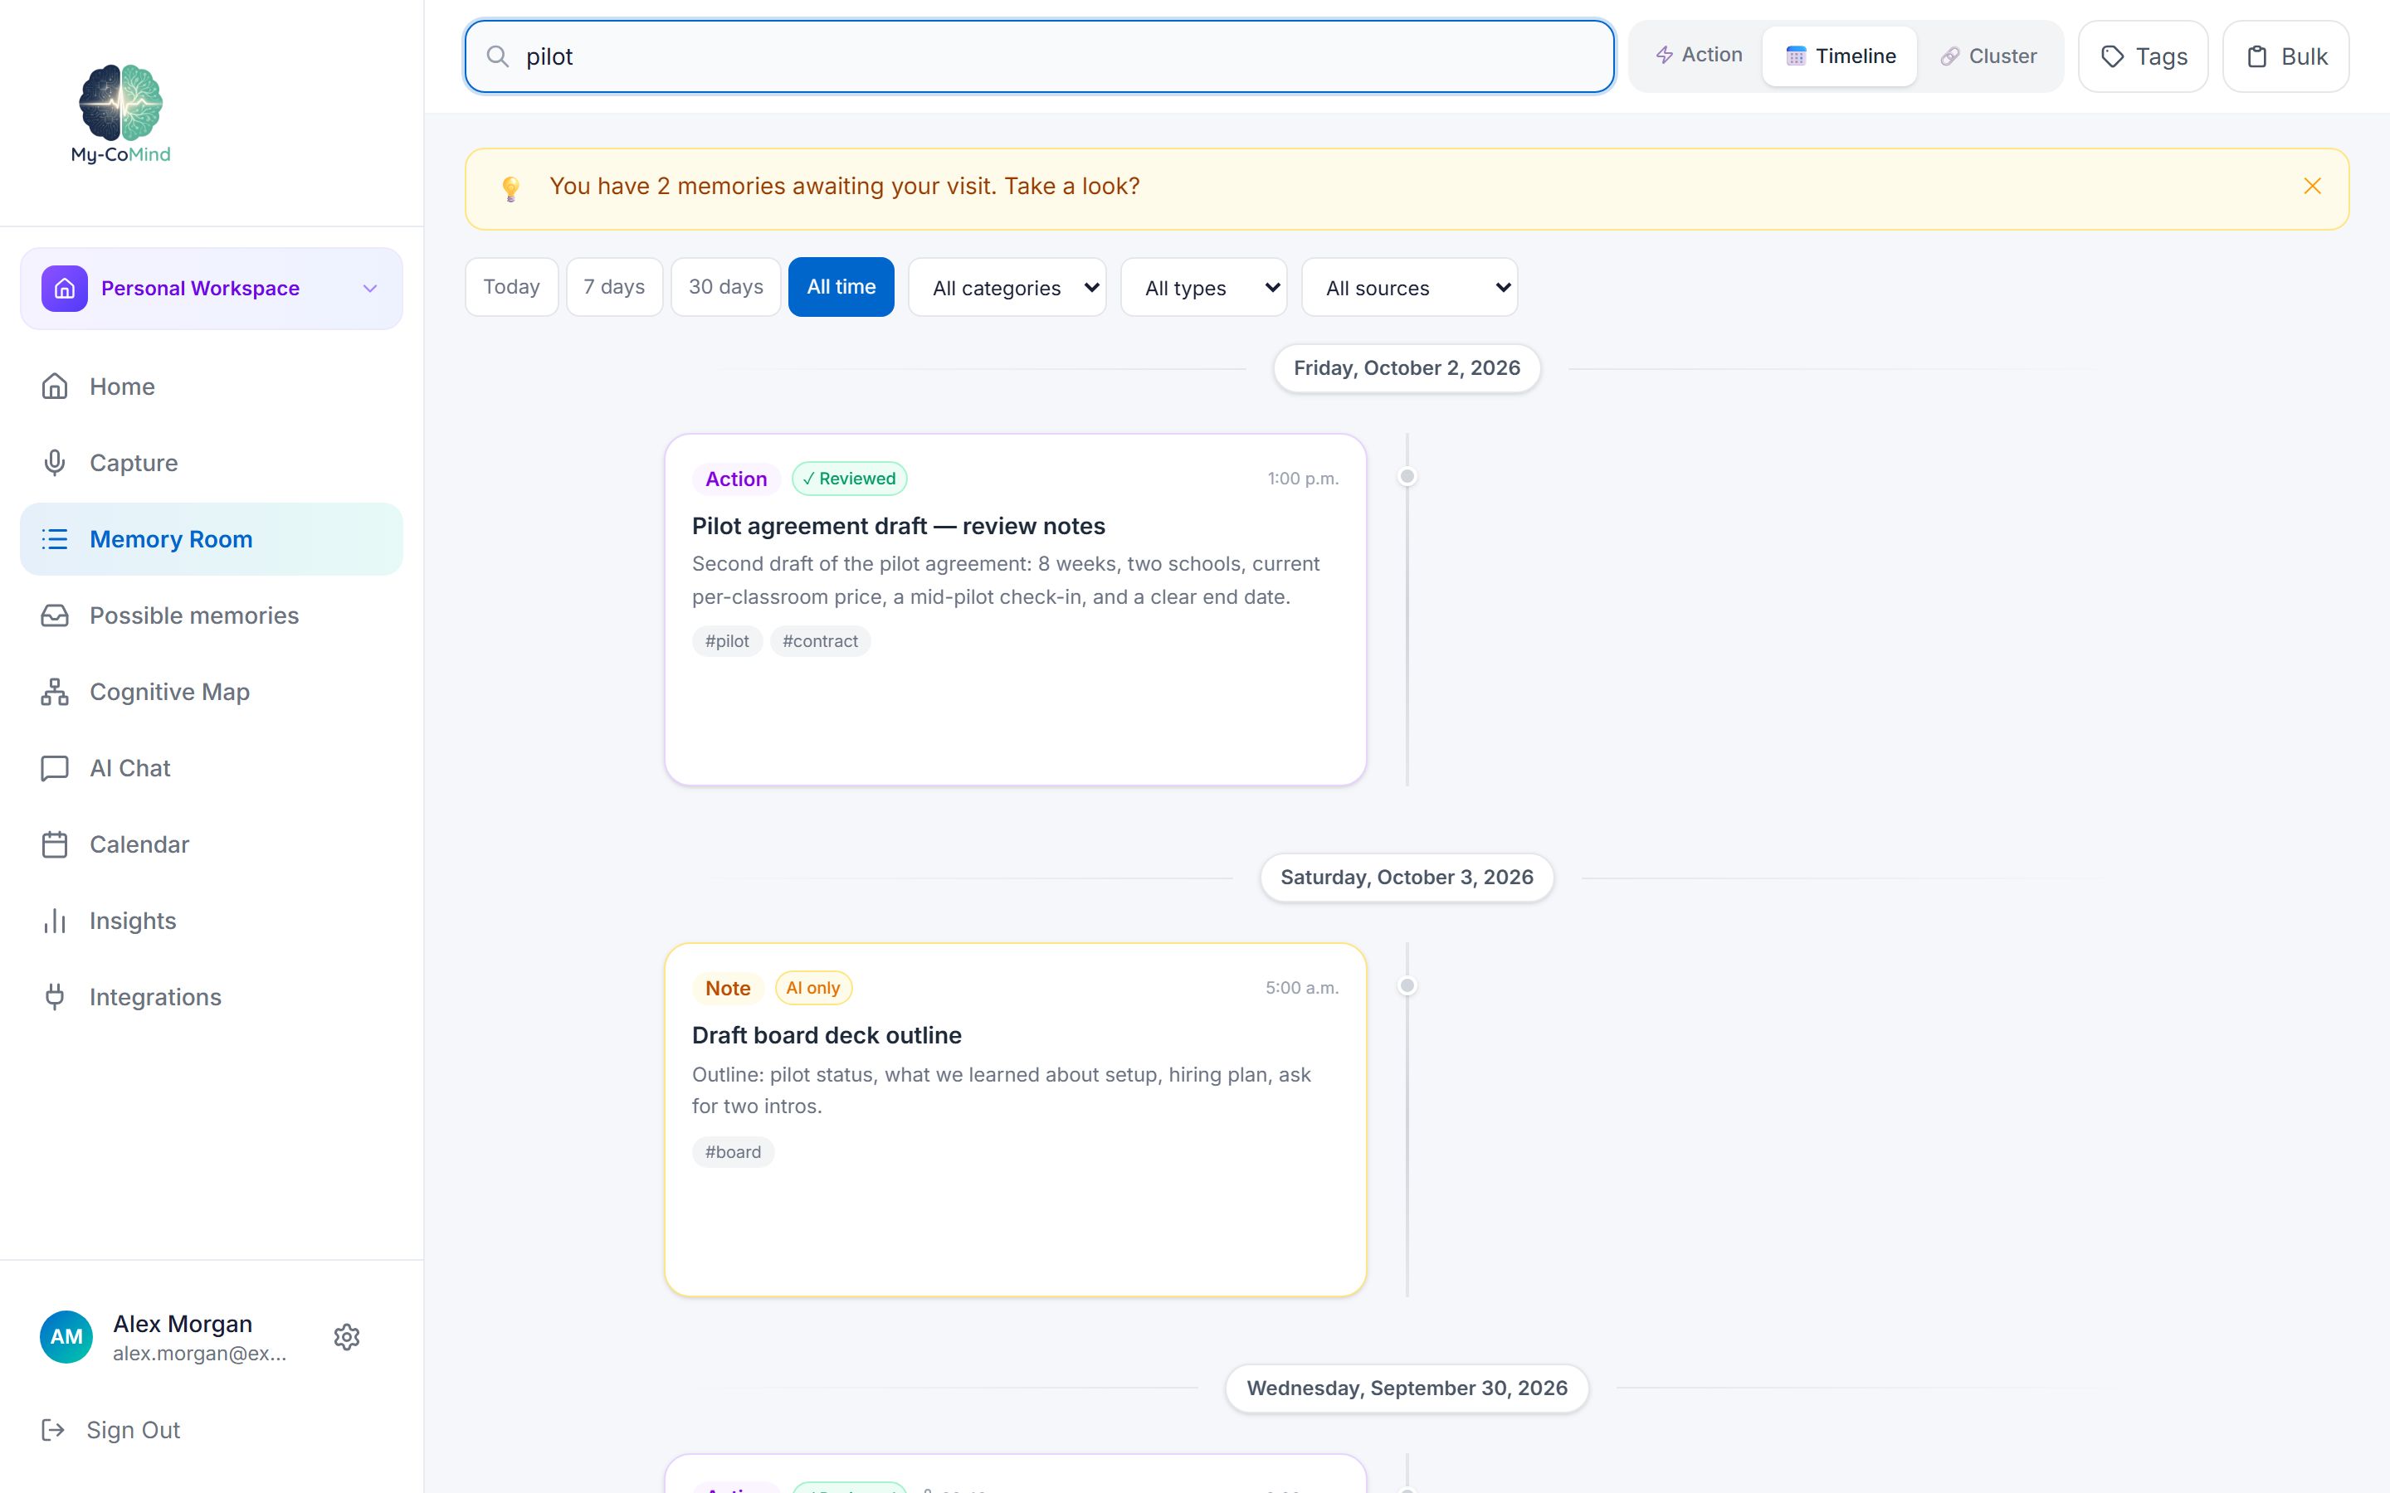The image size is (2390, 1493).
Task: Click the My-CoMind brain logo
Action: click(x=120, y=114)
